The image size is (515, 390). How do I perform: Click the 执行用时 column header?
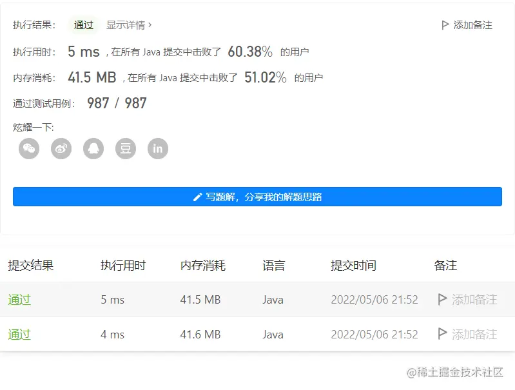coord(123,266)
